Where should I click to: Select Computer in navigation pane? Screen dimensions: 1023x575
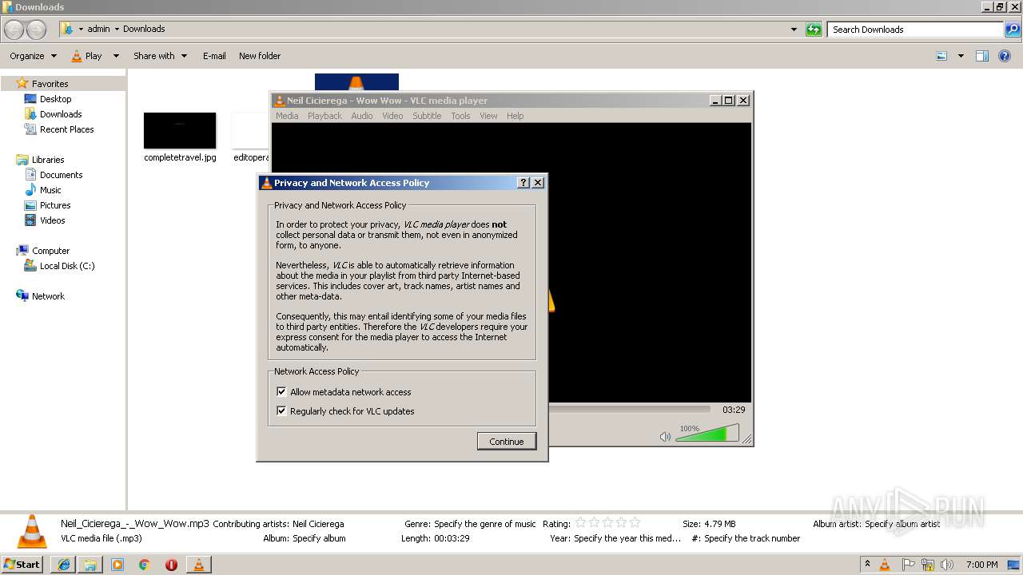click(x=50, y=251)
